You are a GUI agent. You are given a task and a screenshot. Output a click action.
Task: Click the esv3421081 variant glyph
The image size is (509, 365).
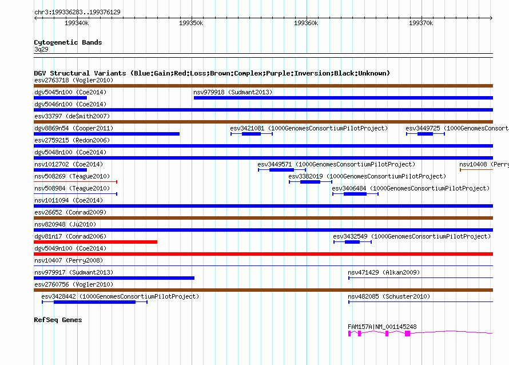[x=252, y=134]
